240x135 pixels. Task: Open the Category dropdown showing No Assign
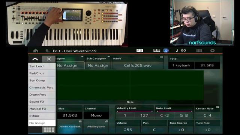[70, 65]
